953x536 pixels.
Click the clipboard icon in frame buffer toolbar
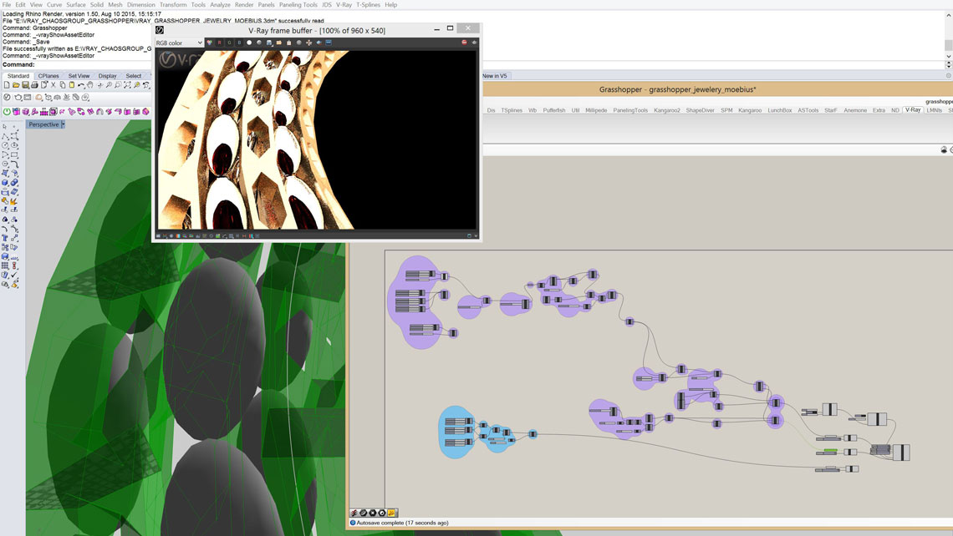click(x=288, y=43)
